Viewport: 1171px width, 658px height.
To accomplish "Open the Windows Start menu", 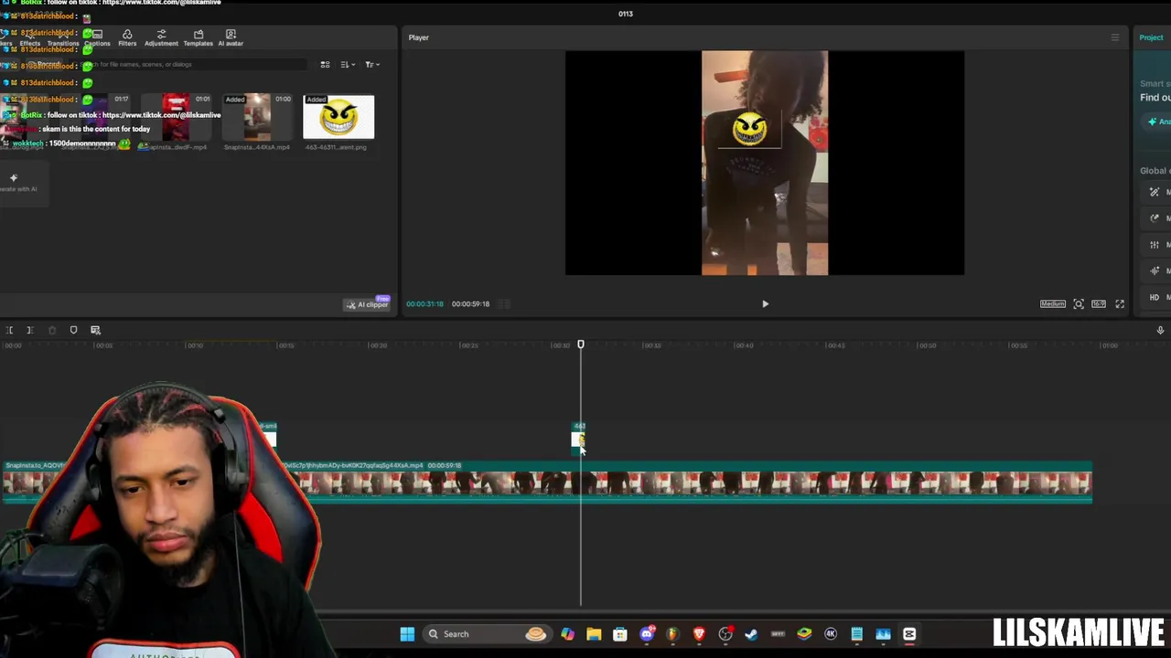I will [407, 634].
